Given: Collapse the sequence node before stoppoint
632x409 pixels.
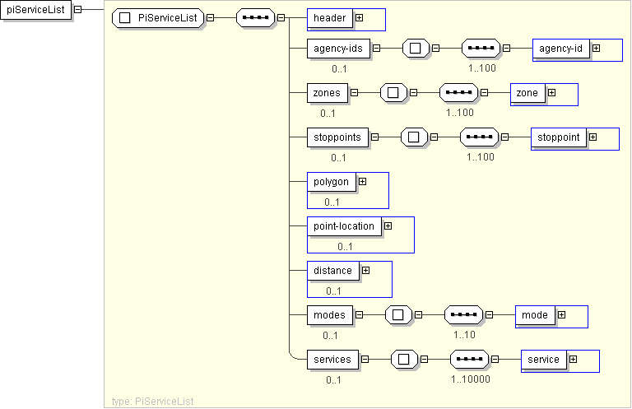Looking at the screenshot, I should 505,137.
